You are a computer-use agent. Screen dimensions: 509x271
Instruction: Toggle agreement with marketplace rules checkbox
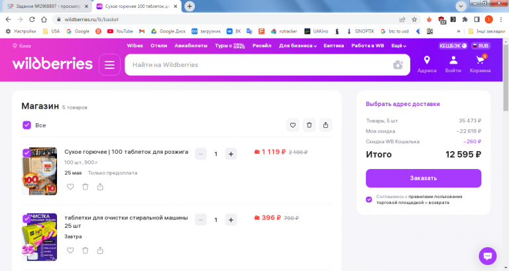click(x=368, y=199)
